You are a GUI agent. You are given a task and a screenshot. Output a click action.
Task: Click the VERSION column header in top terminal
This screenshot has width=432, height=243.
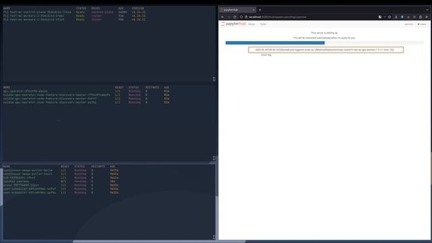coord(138,8)
